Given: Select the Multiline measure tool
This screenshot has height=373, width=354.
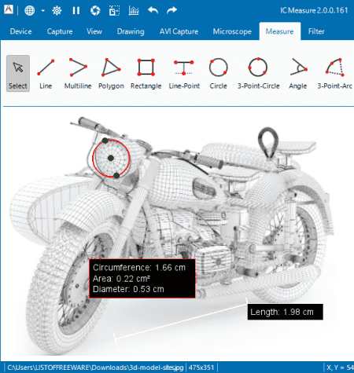Looking at the screenshot, I should click(x=78, y=74).
